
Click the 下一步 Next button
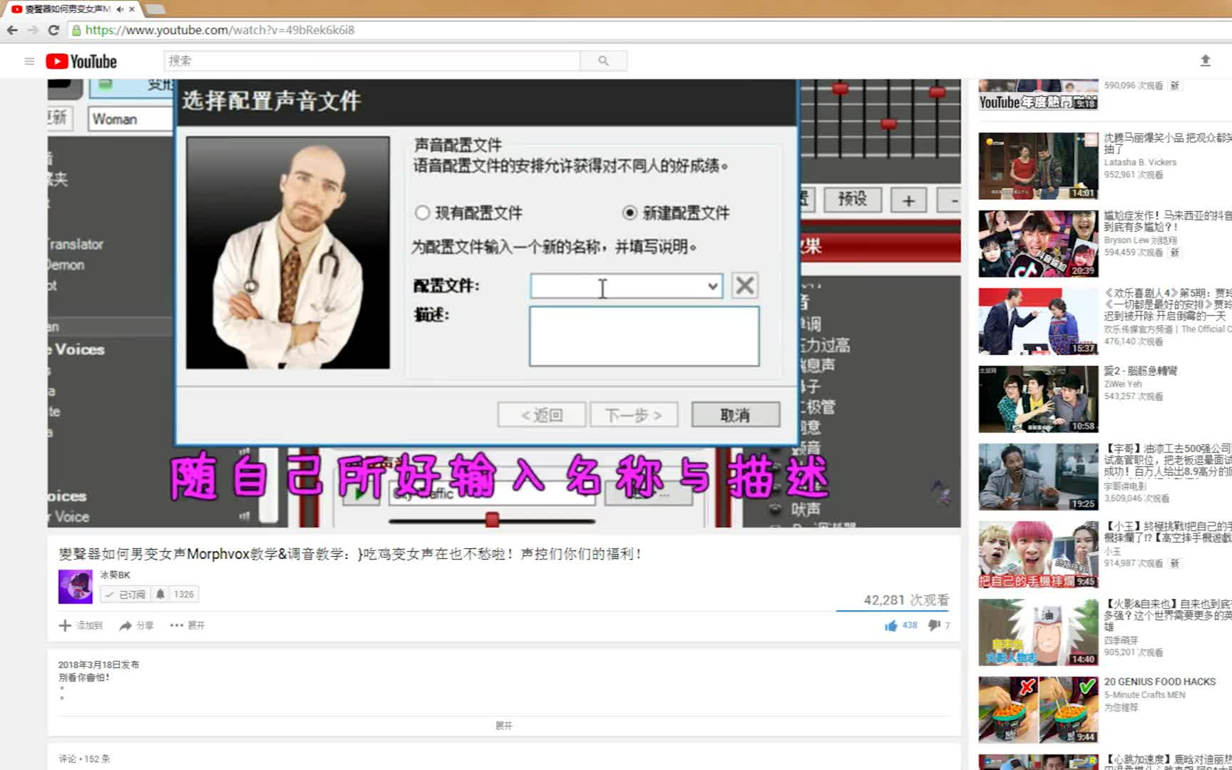(632, 414)
